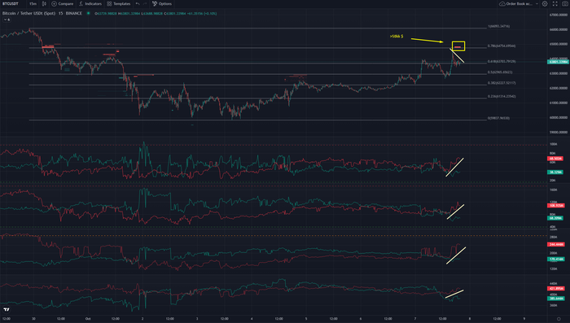Click the 0.5 Fibonacci level label
Screen dimensions: 570x323
pyautogui.click(x=500, y=72)
